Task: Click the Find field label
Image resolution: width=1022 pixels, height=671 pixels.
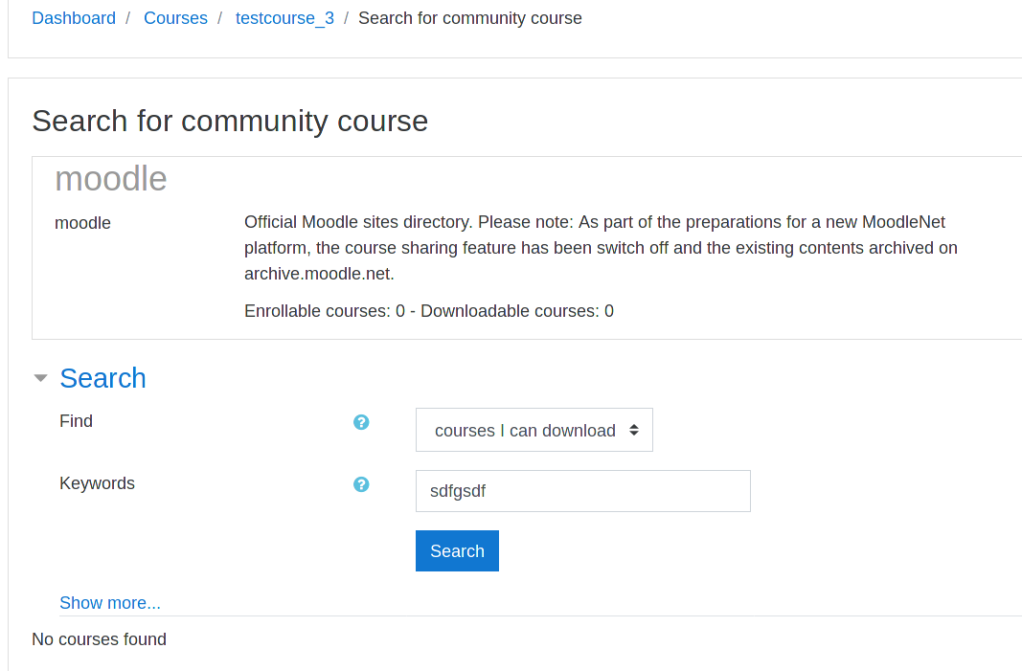Action: point(76,421)
